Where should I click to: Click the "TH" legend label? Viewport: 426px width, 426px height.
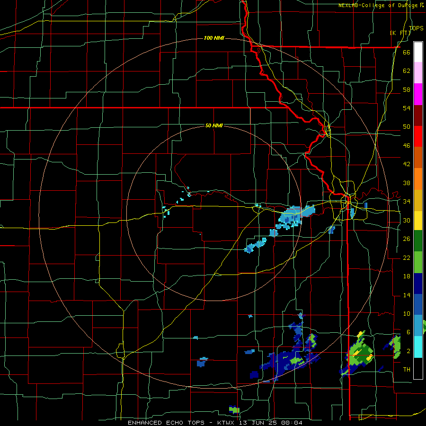tap(407, 370)
